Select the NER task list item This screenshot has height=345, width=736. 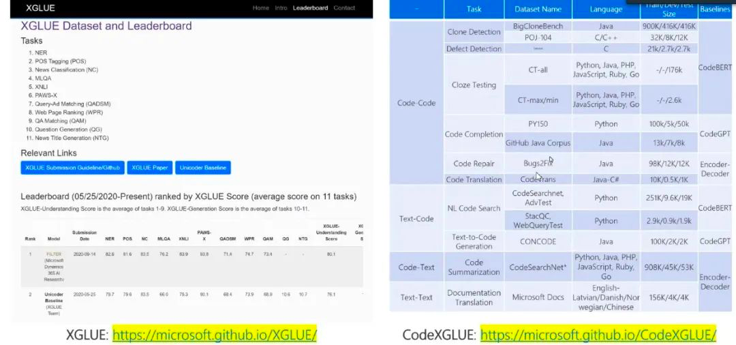coord(41,52)
